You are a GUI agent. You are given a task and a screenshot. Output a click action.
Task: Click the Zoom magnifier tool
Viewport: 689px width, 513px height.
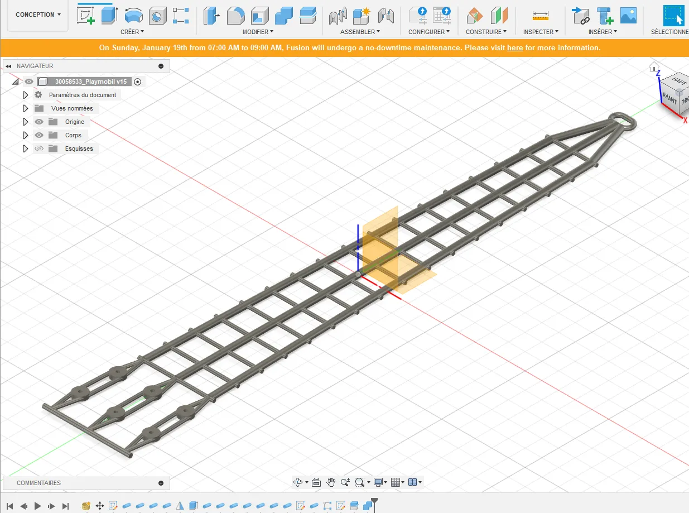coord(345,482)
